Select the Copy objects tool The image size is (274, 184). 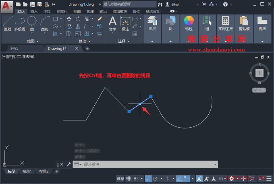pos(69,26)
